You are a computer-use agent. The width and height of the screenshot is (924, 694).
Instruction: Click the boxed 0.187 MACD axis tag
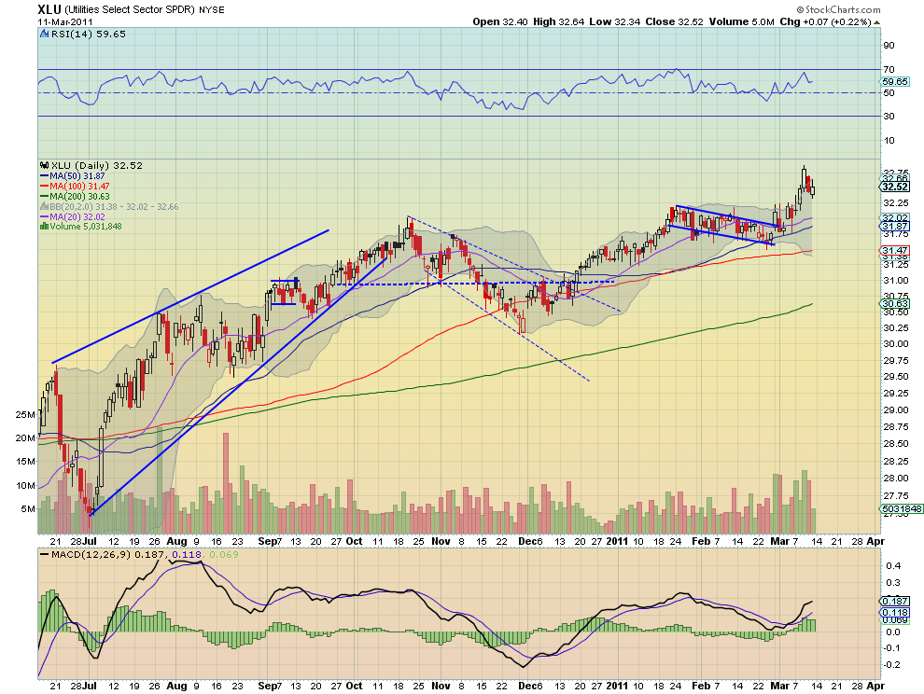(895, 601)
